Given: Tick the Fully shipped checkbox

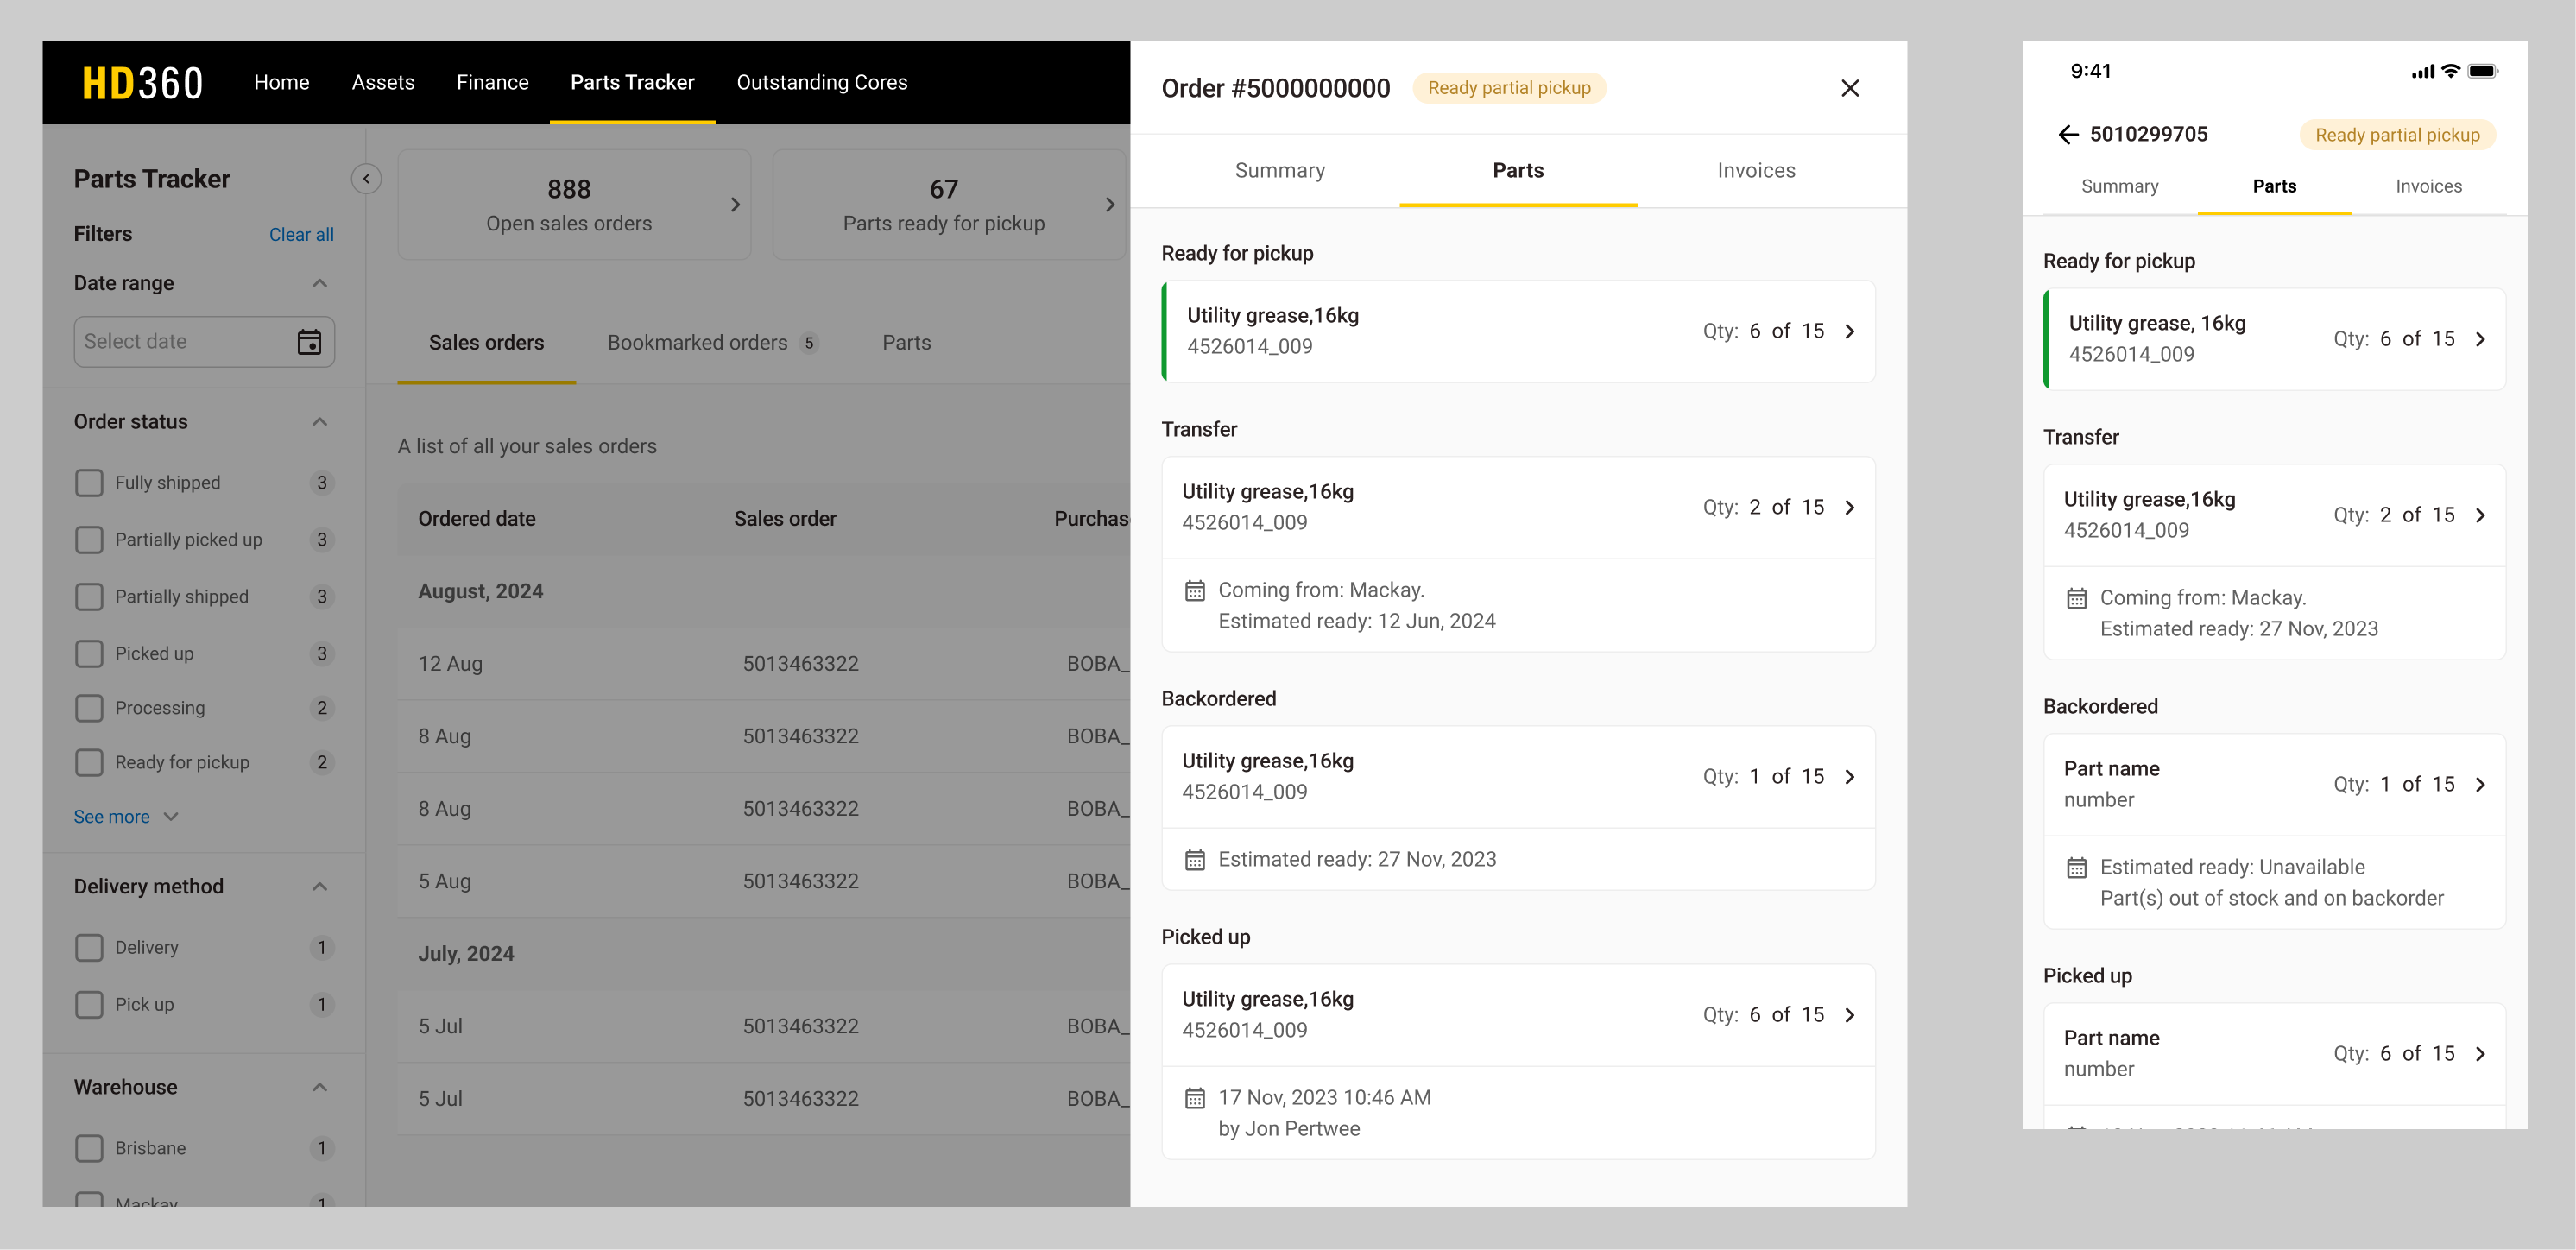Looking at the screenshot, I should pyautogui.click(x=89, y=483).
